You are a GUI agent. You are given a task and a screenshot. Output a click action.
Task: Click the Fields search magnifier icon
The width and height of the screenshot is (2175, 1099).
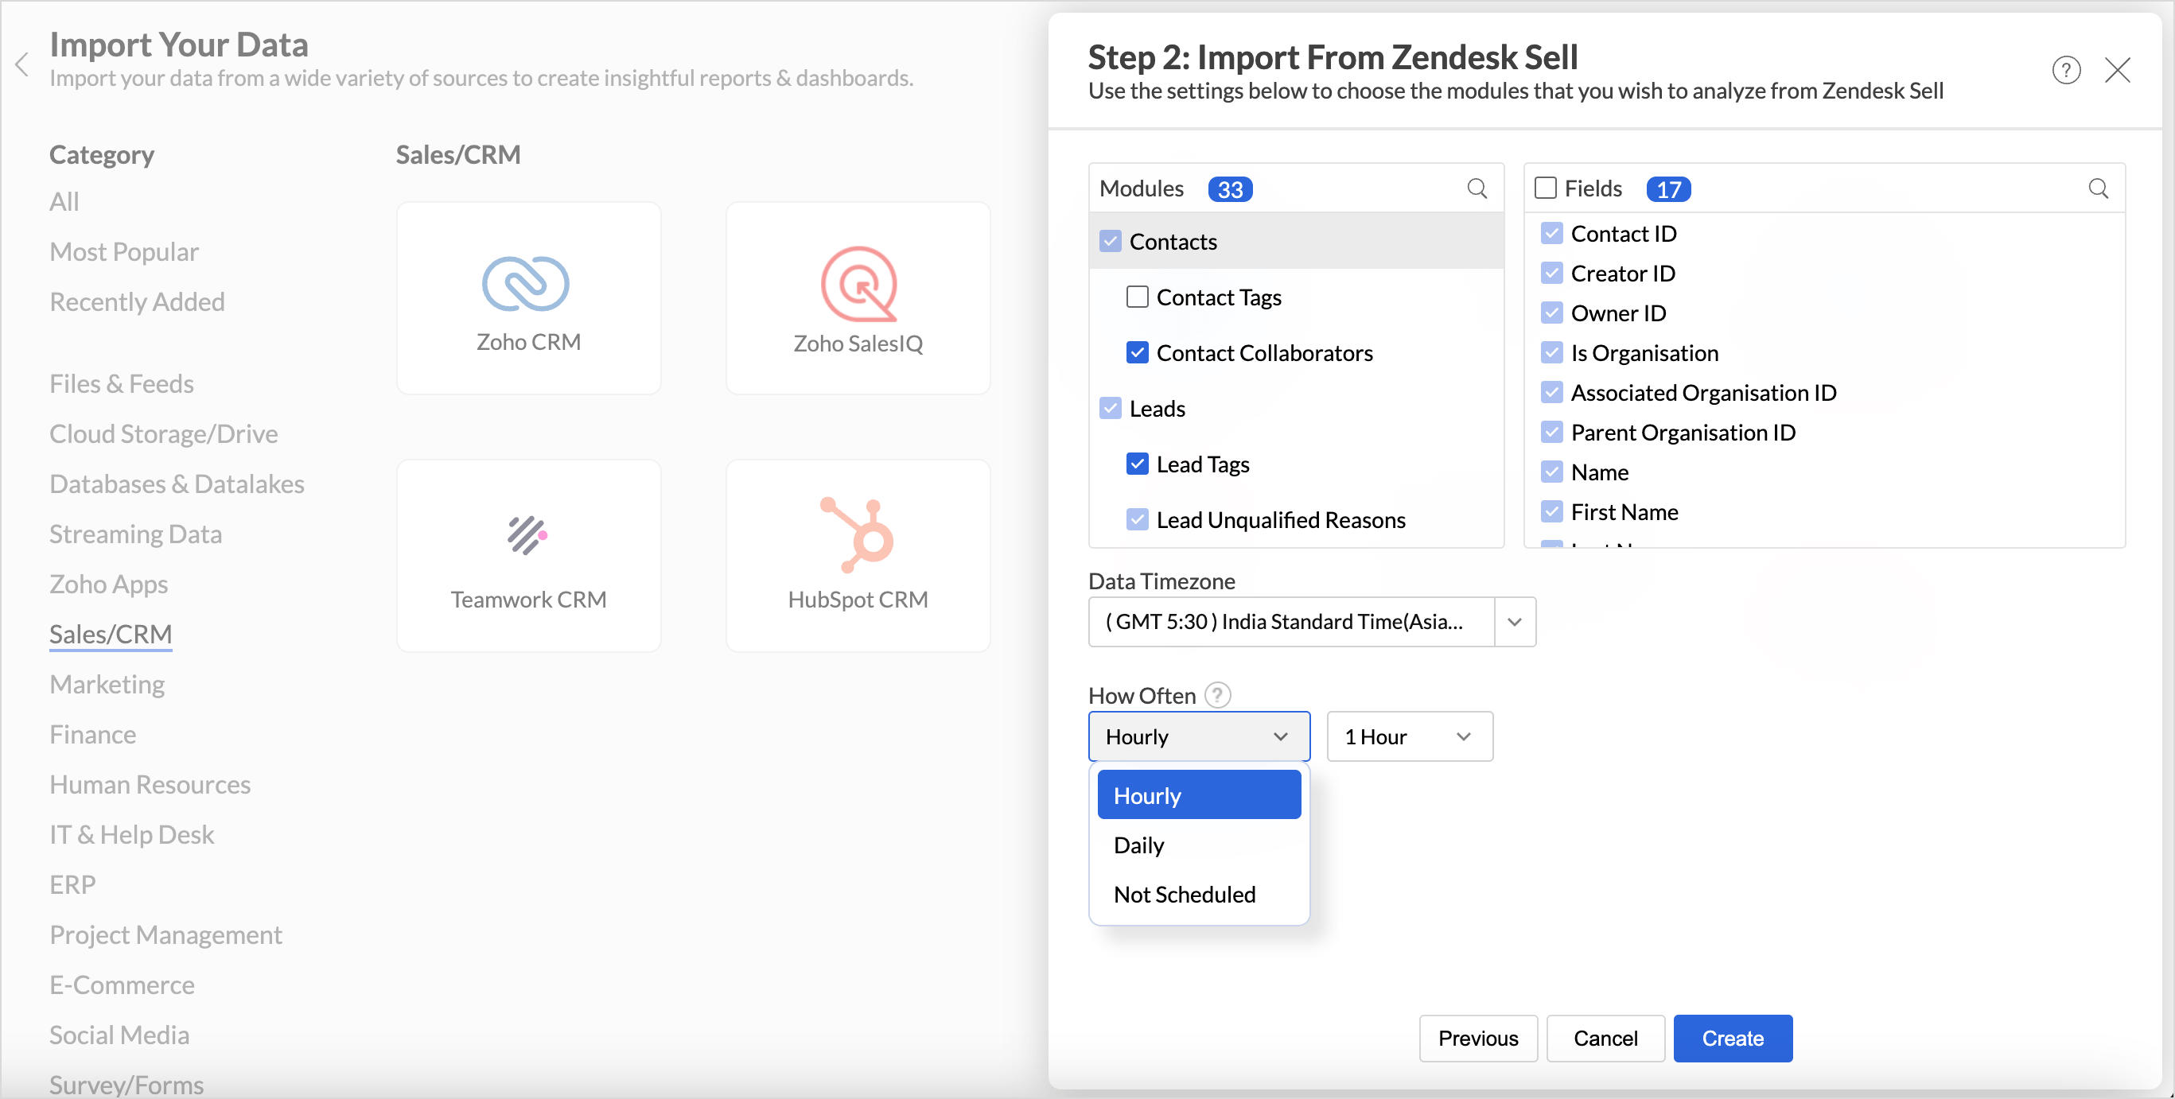[2098, 188]
